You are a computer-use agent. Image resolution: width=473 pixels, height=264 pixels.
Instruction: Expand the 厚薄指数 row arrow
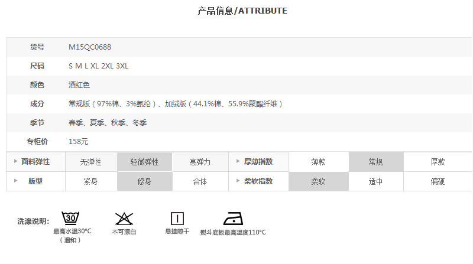point(238,162)
